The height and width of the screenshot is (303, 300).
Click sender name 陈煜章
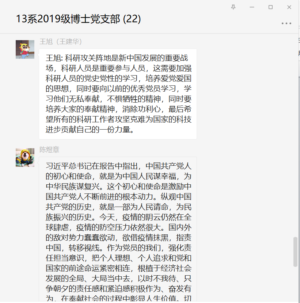click(x=49, y=150)
